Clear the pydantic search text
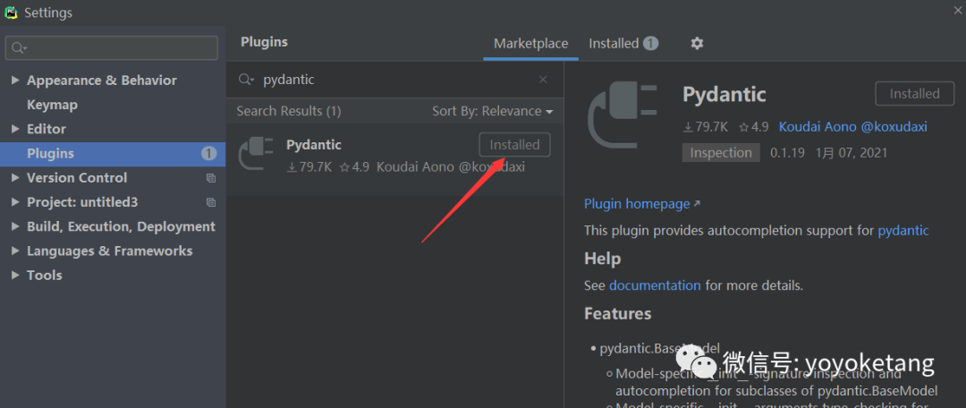 [x=543, y=80]
